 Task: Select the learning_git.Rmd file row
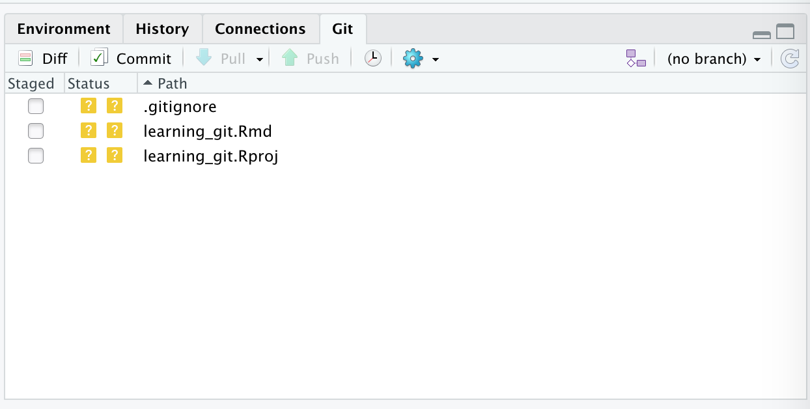(x=405, y=131)
